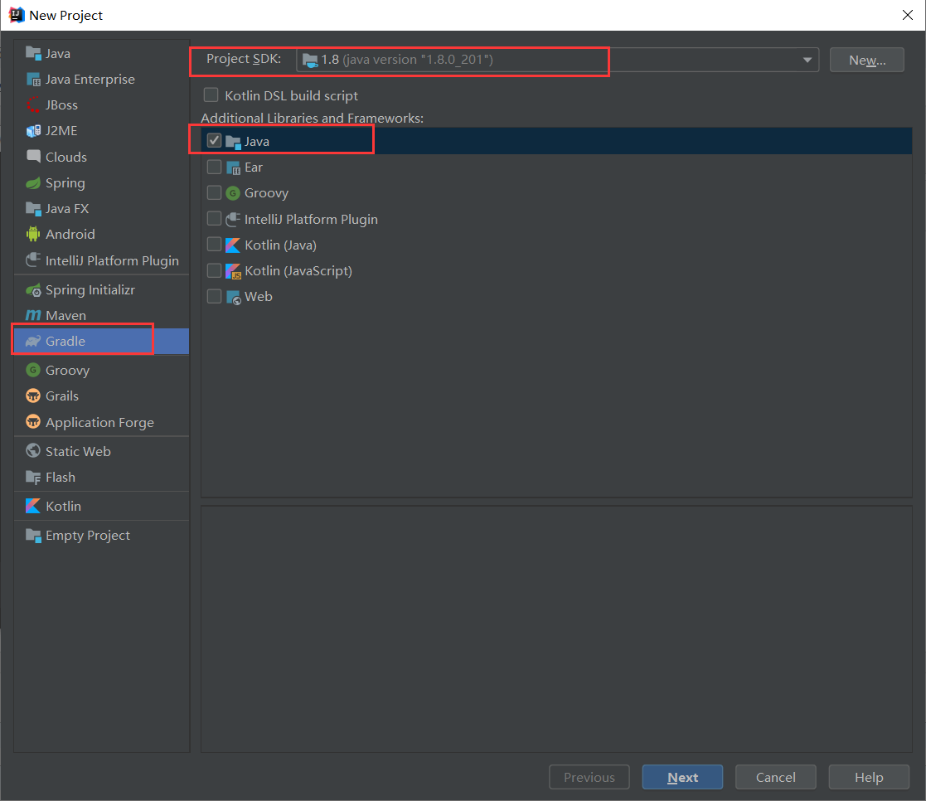Tick the Kotlin (Java) checkbox
The height and width of the screenshot is (801, 926).
(x=215, y=245)
